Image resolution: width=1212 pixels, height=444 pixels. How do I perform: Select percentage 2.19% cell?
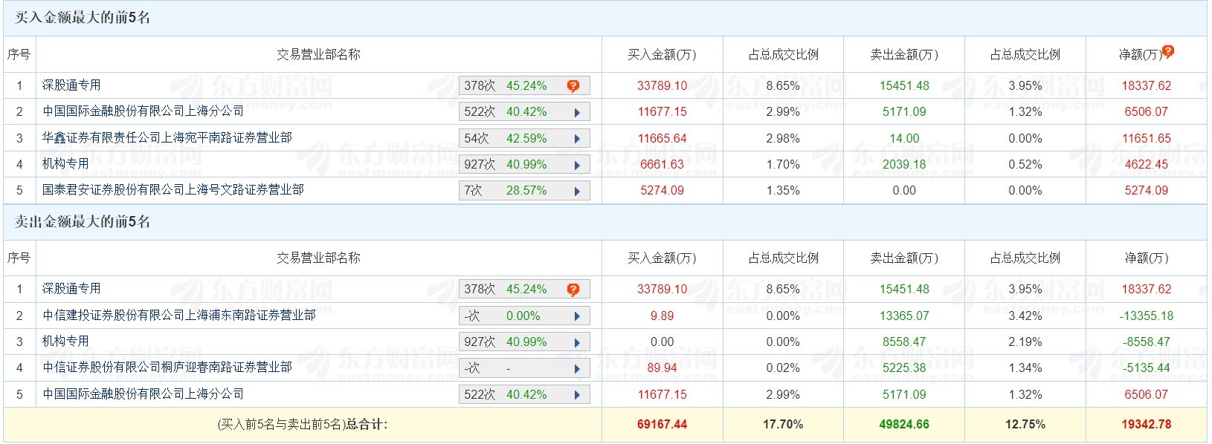(1025, 342)
